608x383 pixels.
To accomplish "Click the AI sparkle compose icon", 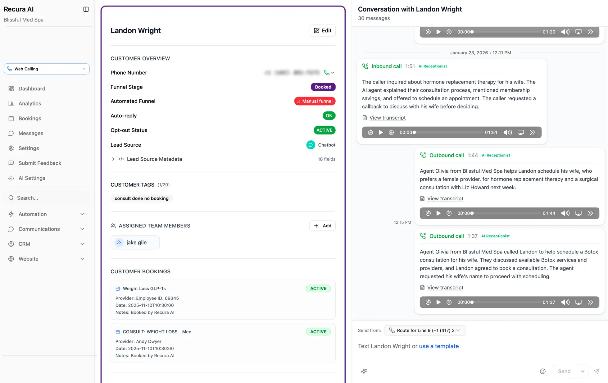I will (x=364, y=371).
